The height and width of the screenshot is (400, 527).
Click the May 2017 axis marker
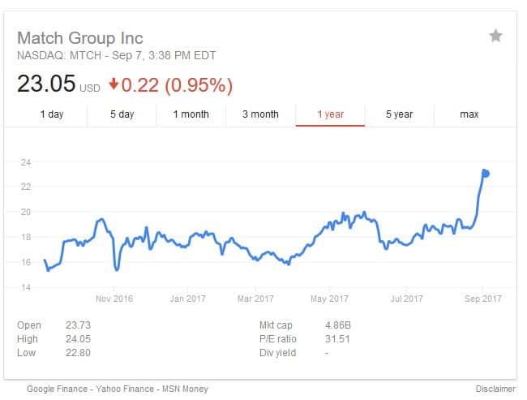(329, 299)
